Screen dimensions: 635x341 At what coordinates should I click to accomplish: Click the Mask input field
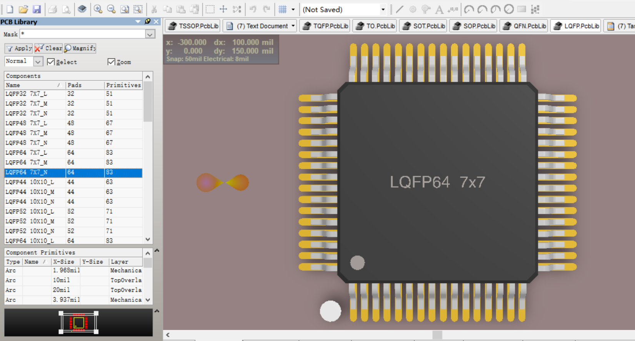coord(83,34)
